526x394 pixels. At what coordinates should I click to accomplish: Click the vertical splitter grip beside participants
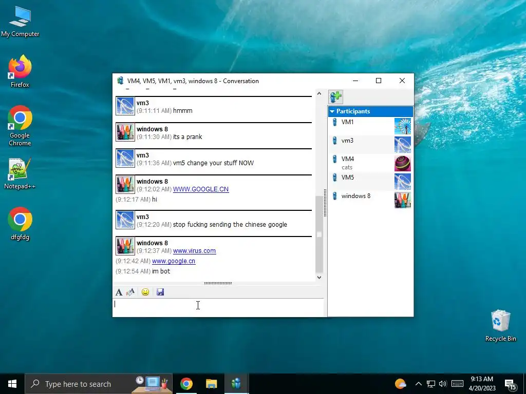[x=325, y=203]
